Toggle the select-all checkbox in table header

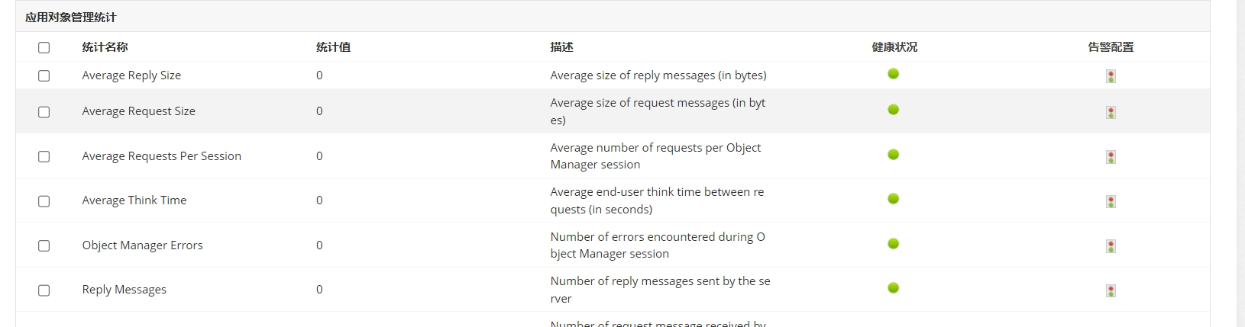tap(44, 47)
